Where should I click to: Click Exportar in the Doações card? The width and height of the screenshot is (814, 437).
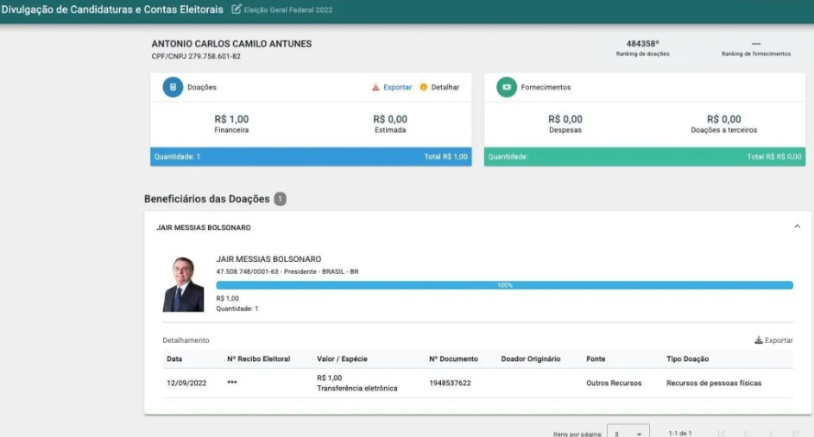tap(397, 87)
